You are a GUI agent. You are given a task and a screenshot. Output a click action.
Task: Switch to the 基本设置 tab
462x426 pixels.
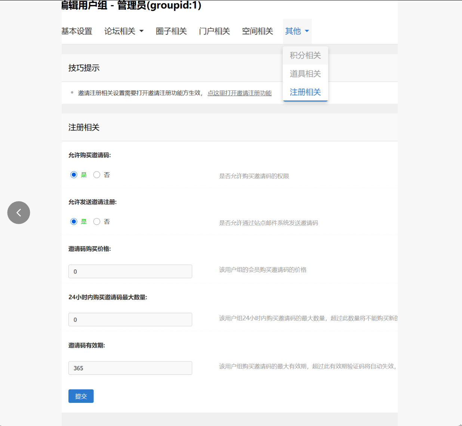tap(77, 31)
